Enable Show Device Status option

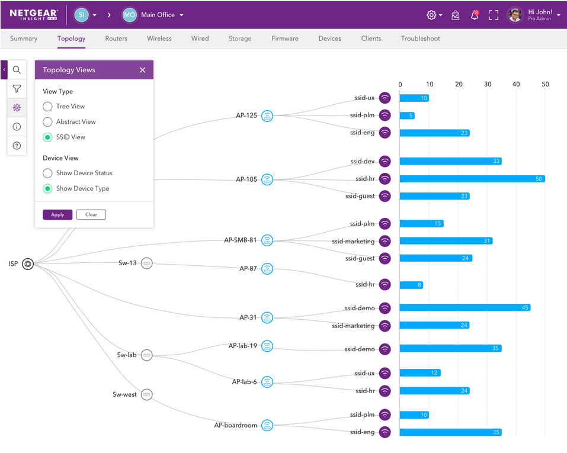tap(48, 174)
